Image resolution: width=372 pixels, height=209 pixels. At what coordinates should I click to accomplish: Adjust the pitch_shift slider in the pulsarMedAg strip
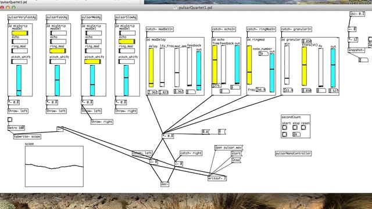pyautogui.click(x=93, y=62)
